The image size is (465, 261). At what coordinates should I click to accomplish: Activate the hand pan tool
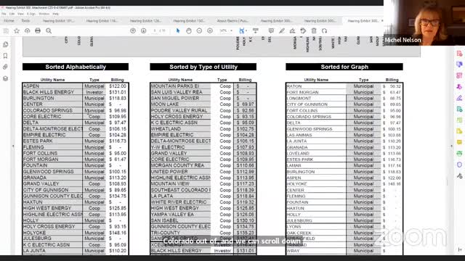click(189, 30)
